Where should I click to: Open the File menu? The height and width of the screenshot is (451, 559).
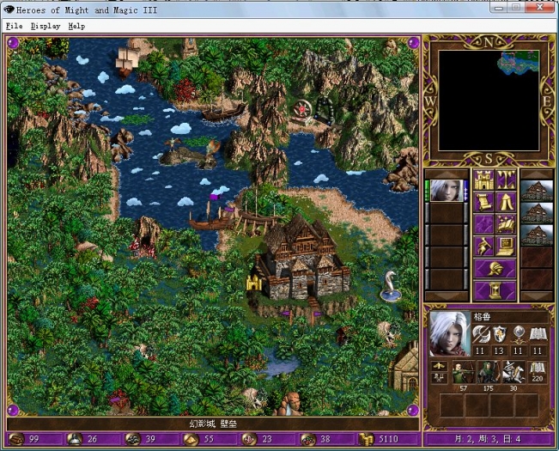tap(15, 26)
